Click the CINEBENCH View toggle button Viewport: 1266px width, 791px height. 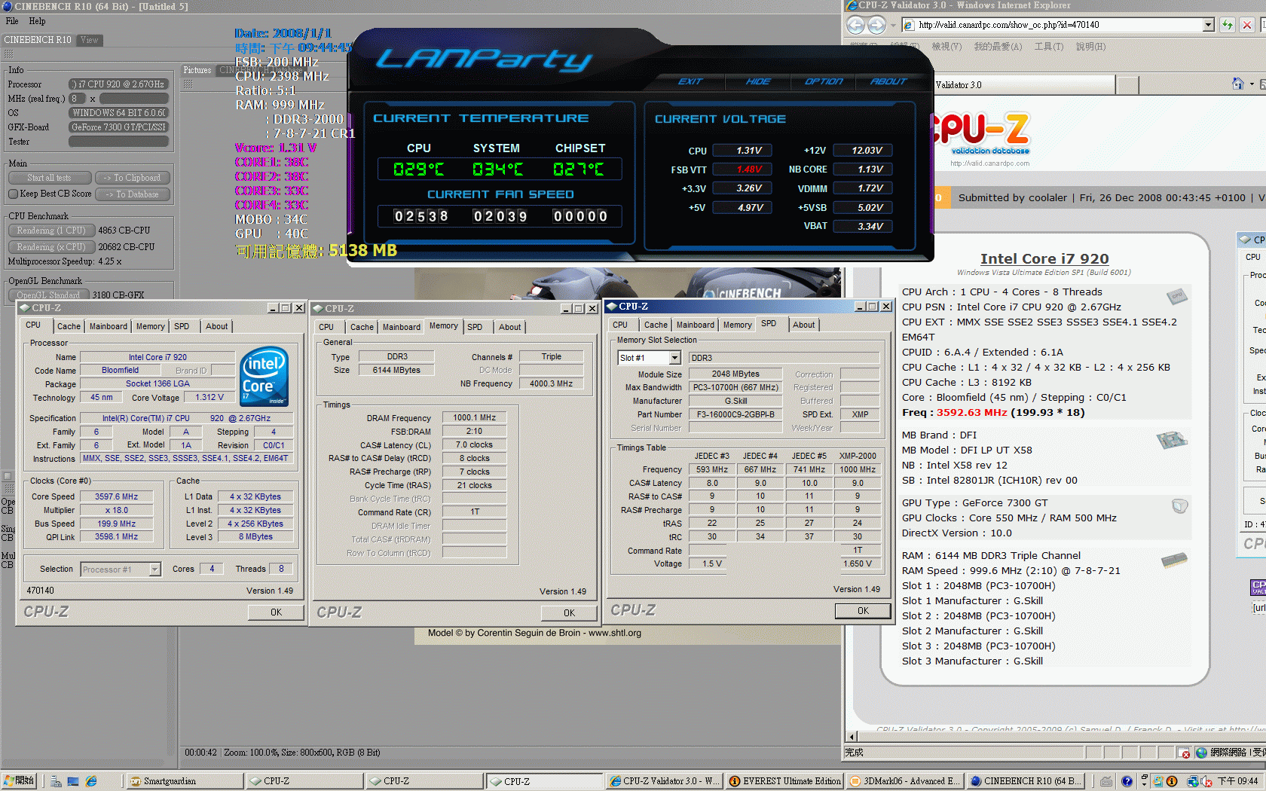coord(90,40)
